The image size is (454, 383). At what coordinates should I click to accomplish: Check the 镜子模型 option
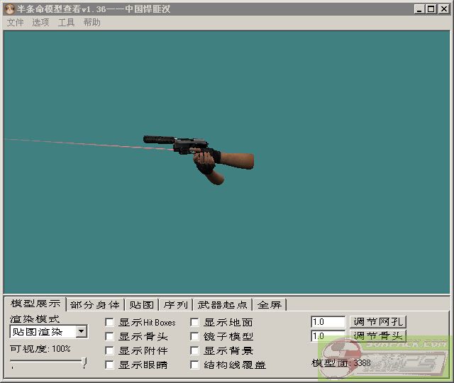coord(194,336)
